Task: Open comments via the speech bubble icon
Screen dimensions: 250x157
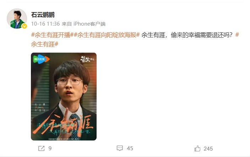Action: click(x=120, y=148)
